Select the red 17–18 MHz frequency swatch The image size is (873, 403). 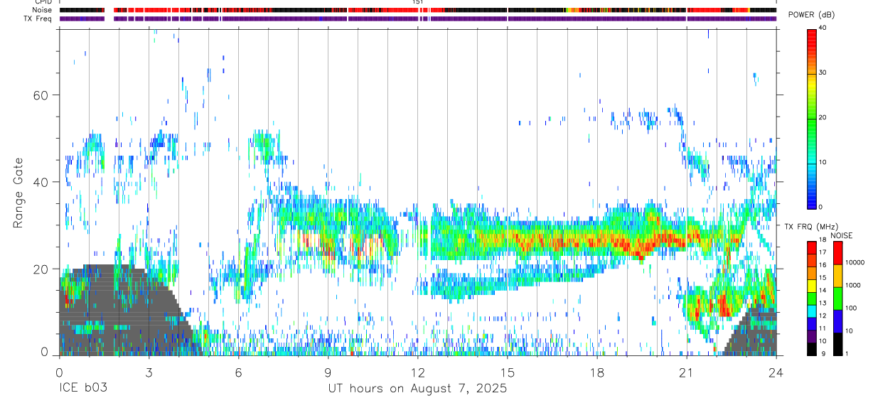[x=811, y=248]
